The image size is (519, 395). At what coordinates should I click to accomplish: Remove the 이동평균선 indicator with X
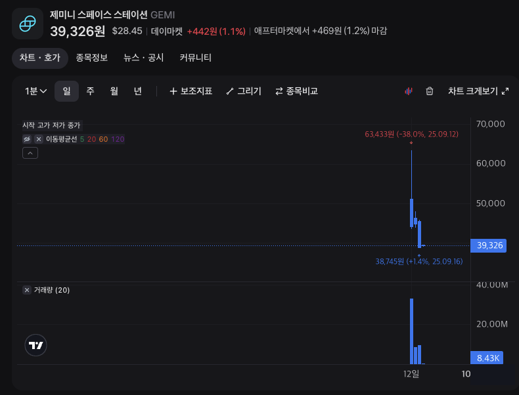tap(39, 139)
